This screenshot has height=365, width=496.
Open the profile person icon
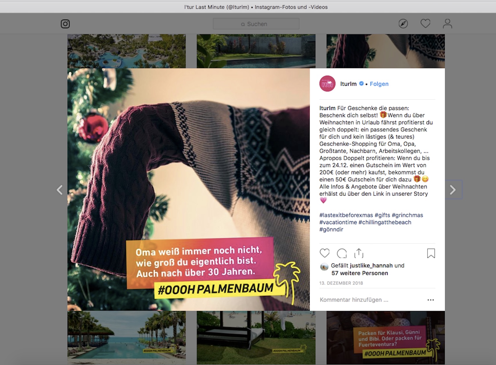(x=447, y=24)
